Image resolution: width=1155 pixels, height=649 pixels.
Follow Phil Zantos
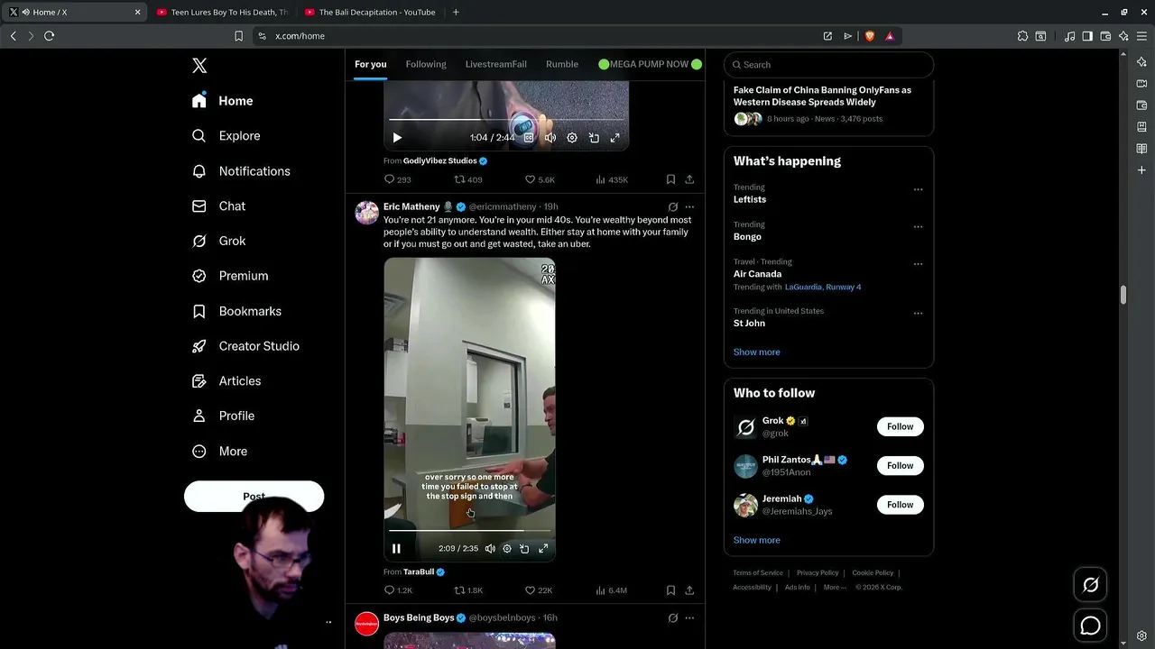pos(900,466)
